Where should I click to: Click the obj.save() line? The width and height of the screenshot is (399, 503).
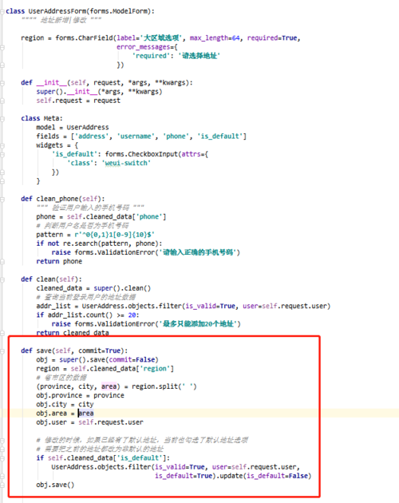coord(55,485)
